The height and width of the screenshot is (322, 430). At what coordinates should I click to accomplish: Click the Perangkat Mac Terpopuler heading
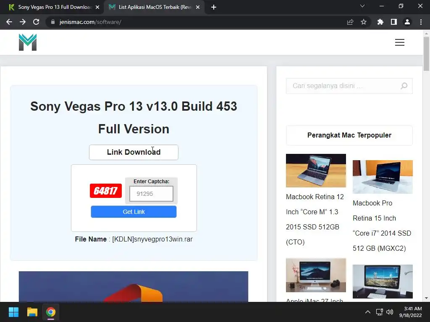349,135
